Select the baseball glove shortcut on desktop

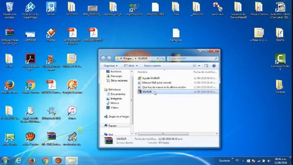pos(30,139)
